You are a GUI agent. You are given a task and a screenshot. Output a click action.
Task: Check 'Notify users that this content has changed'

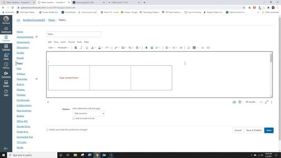[x=47, y=130]
